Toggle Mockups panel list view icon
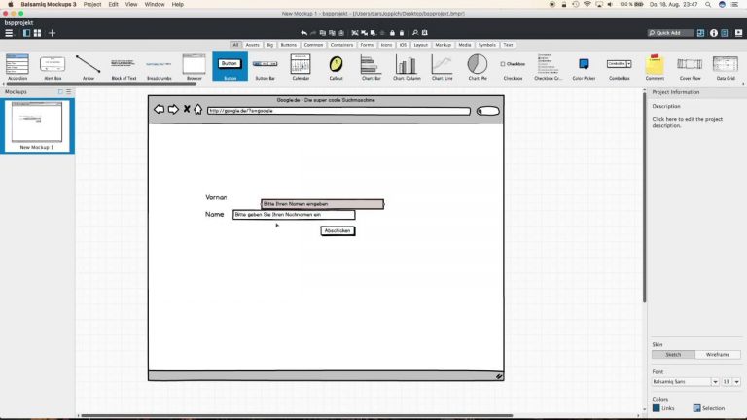Image resolution: width=747 pixels, height=420 pixels. tap(69, 92)
